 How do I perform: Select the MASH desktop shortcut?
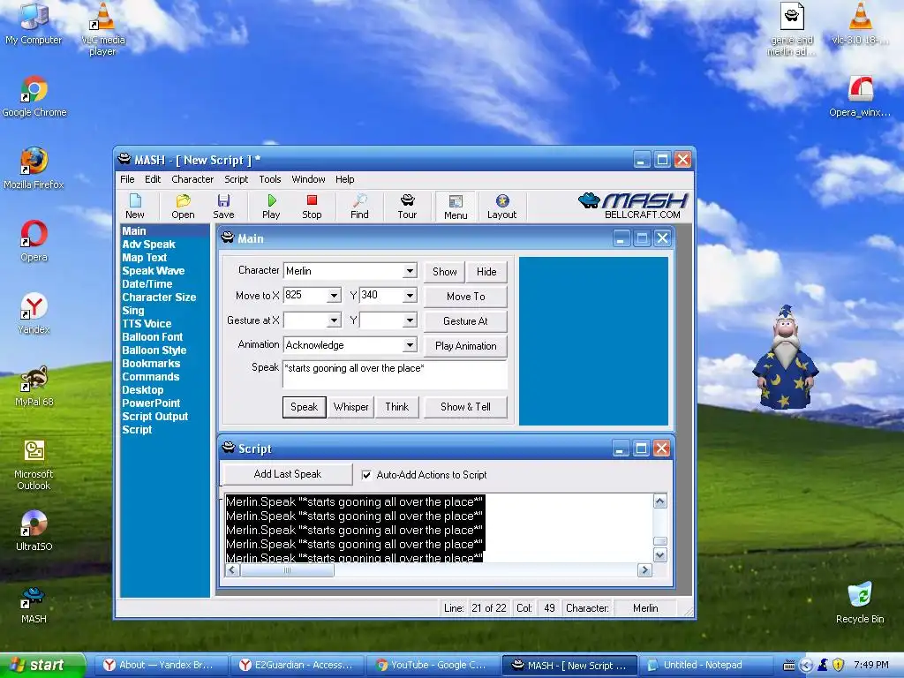coord(34,605)
